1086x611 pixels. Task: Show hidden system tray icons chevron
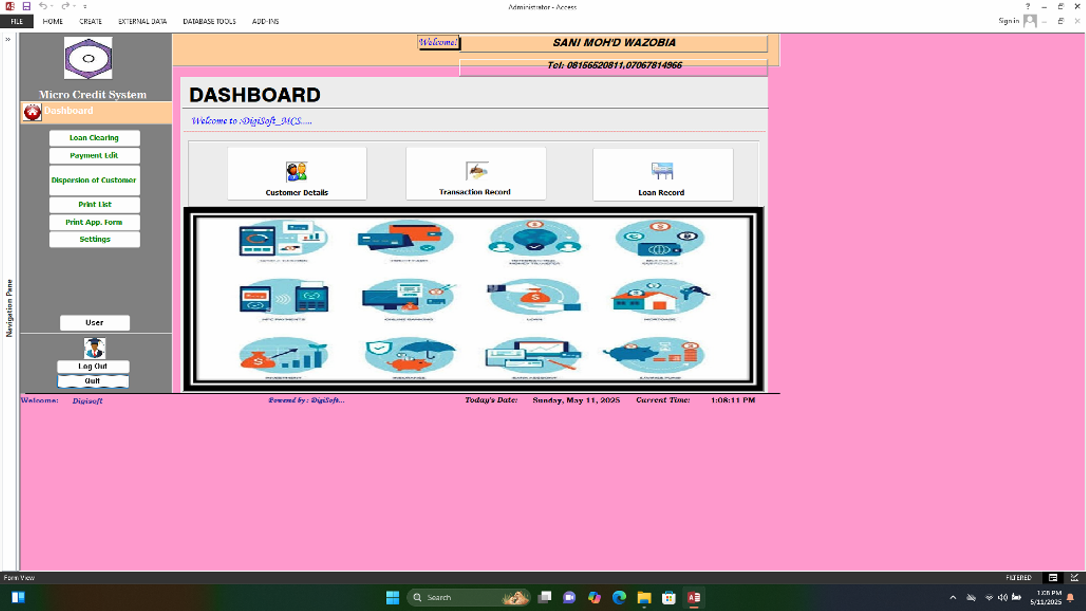pos(953,597)
